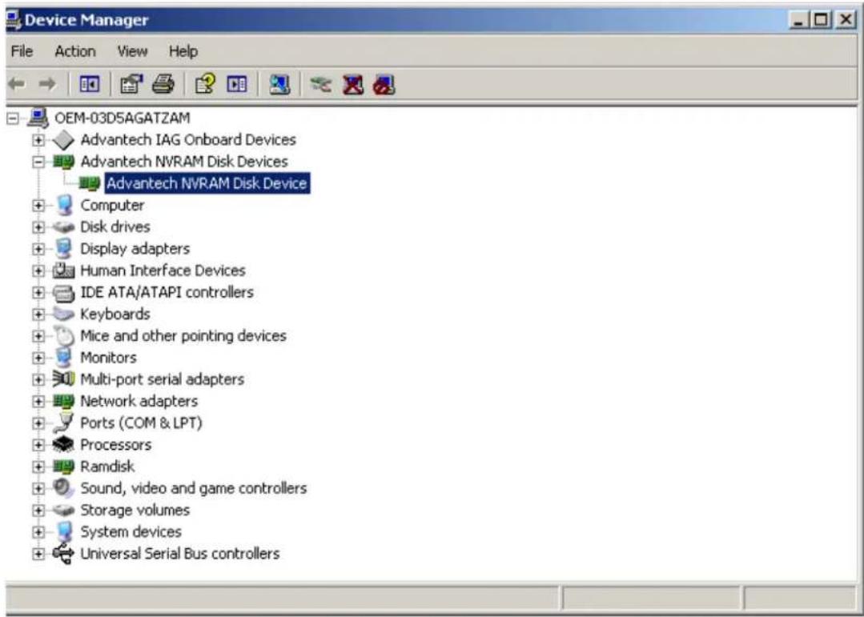Select the Keyboards label
Viewport: 864px width, 617px height.
pos(115,314)
